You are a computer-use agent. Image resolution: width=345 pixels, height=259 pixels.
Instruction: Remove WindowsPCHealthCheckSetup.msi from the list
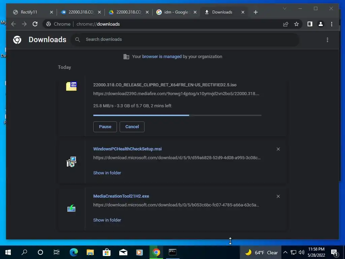pos(278,149)
